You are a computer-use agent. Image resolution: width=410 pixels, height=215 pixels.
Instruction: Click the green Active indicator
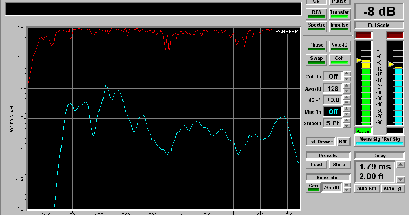click(363, 131)
